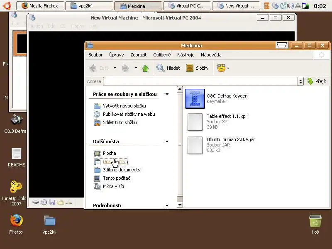
Task: Click the Místa v síti network icon
Action: [x=97, y=186]
